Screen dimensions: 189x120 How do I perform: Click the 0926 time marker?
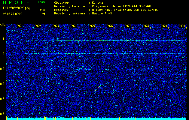pos(110,26)
